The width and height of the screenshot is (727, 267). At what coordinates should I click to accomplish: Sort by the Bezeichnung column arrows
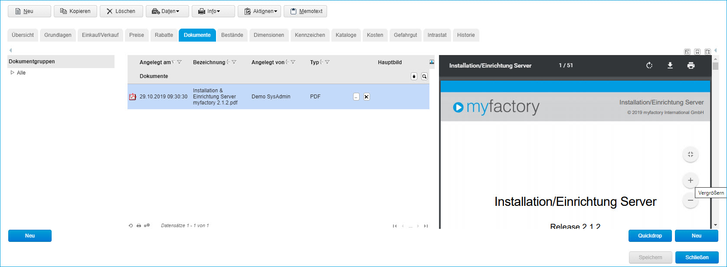pos(228,62)
